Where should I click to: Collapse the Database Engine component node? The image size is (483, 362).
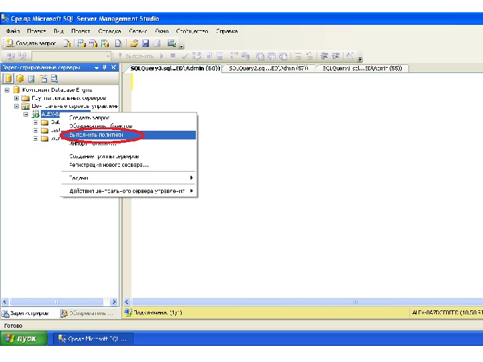(x=7, y=90)
